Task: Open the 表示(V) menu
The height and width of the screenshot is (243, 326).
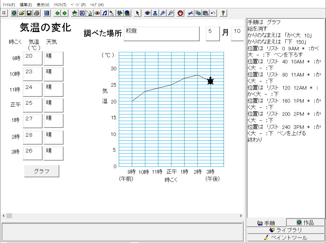Action: (43, 5)
